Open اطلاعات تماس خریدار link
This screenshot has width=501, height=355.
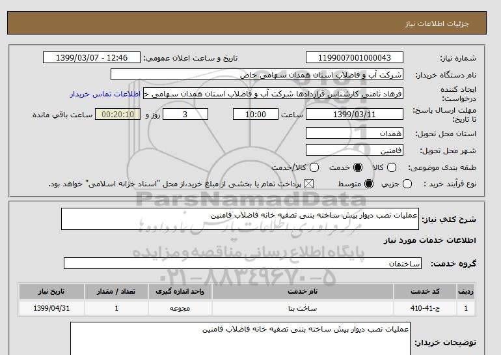[x=105, y=94]
